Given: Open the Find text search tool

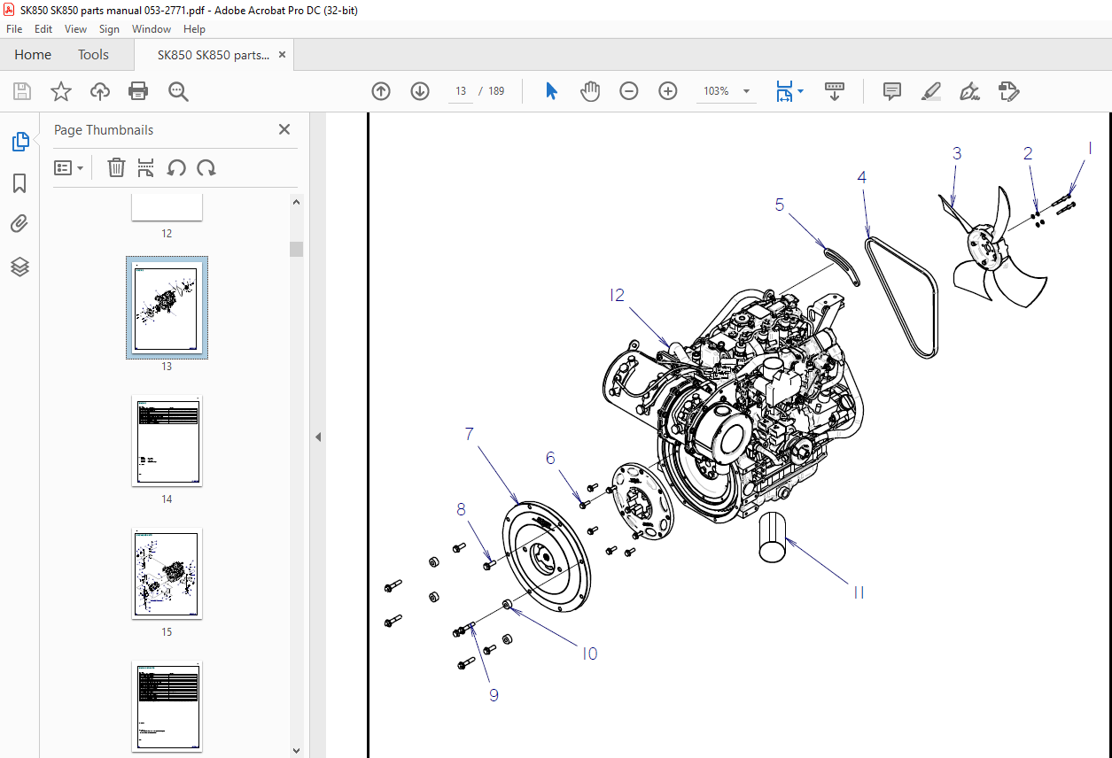Looking at the screenshot, I should point(178,91).
